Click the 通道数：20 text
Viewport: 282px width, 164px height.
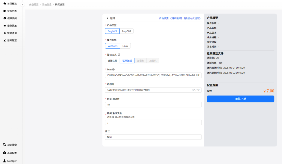click(x=213, y=58)
